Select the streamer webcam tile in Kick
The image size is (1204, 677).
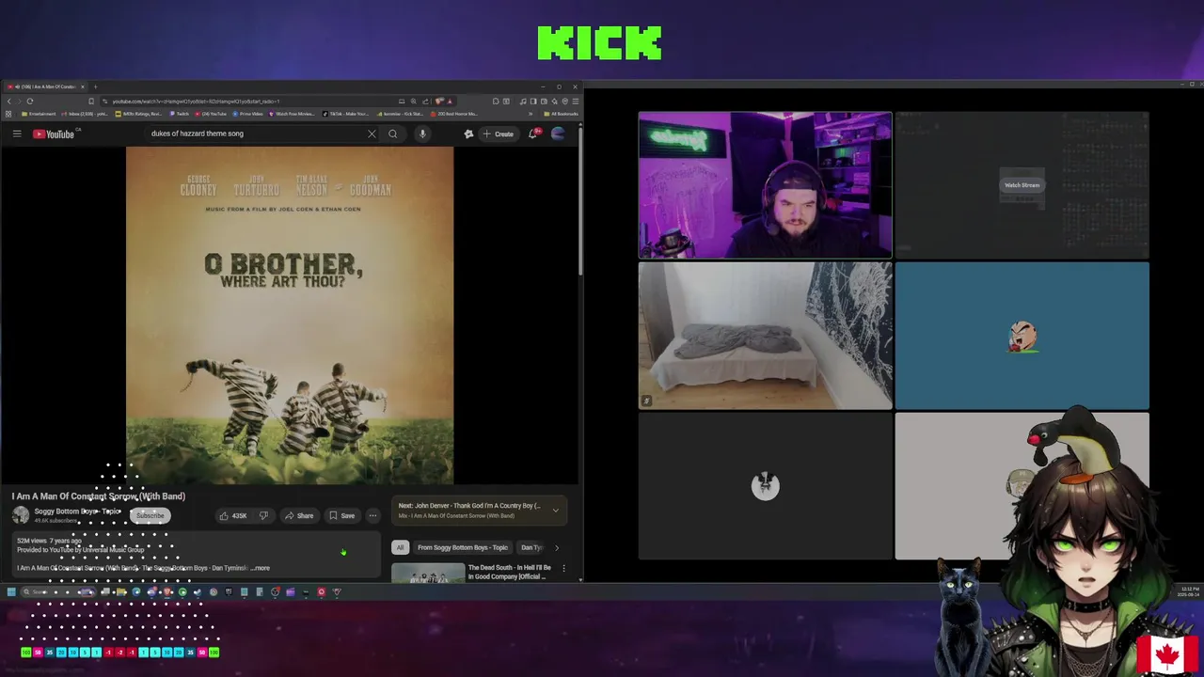[765, 185]
